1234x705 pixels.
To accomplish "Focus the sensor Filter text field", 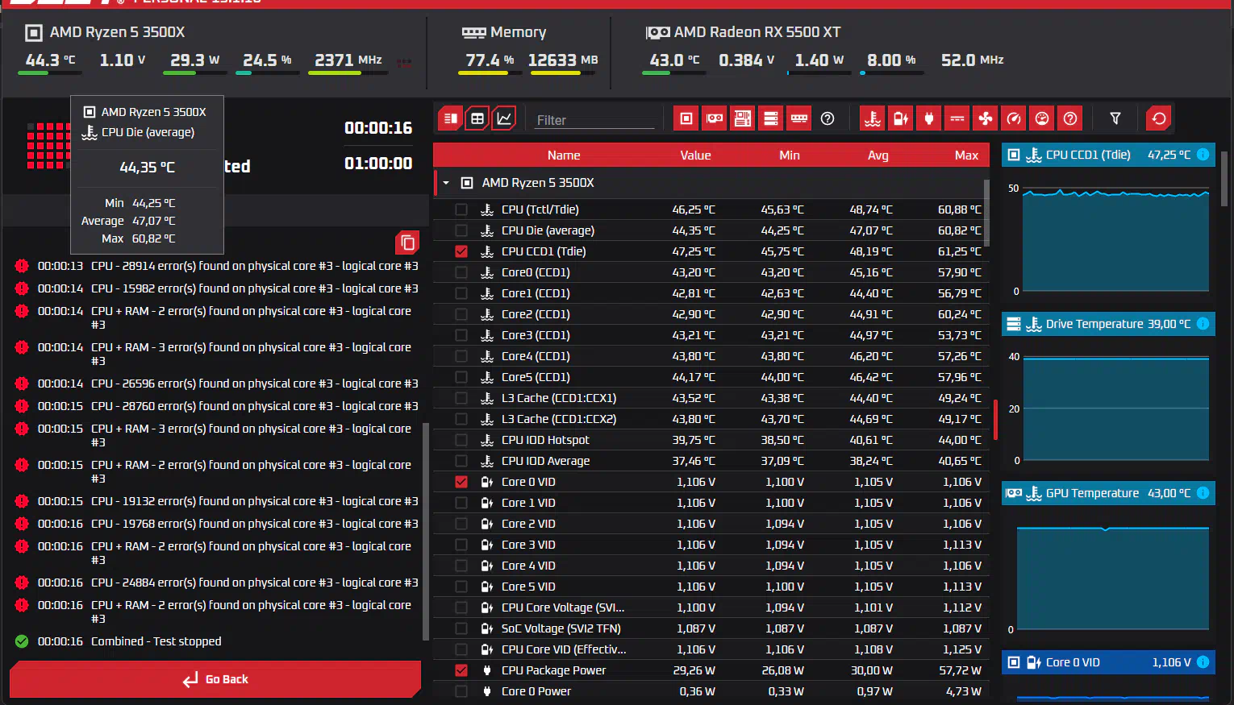I will (x=594, y=120).
